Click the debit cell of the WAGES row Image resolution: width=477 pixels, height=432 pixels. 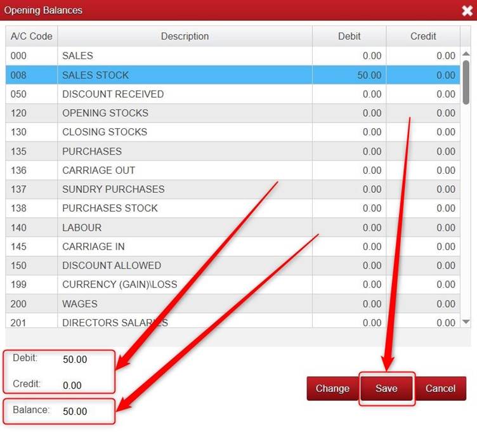click(x=350, y=304)
